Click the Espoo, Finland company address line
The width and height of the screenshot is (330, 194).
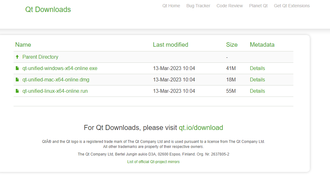pyautogui.click(x=153, y=154)
